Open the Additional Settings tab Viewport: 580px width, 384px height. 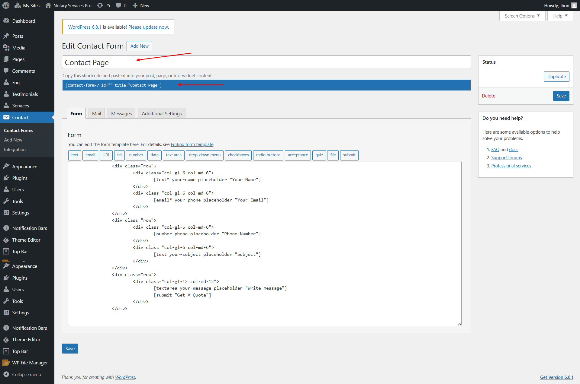pyautogui.click(x=162, y=113)
